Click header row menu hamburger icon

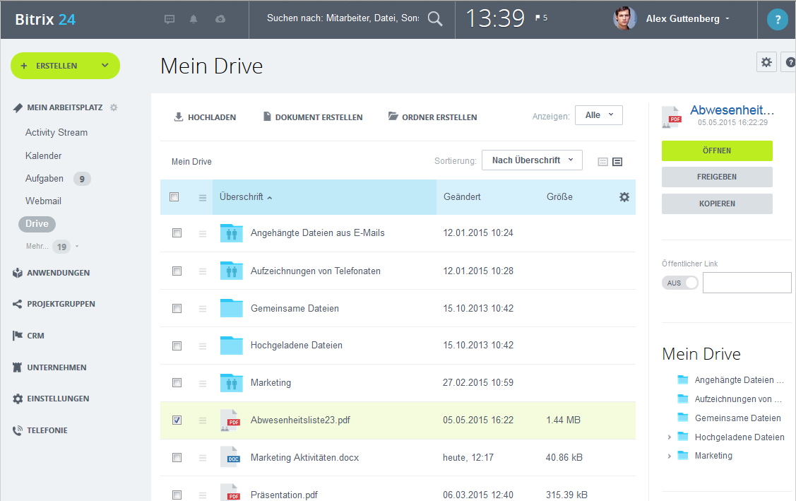[203, 198]
